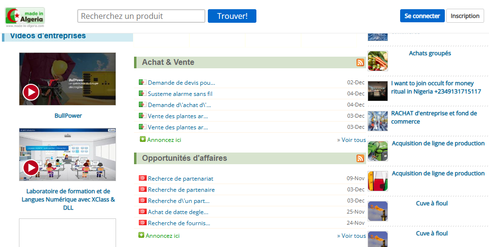Screen dimensions: 489x247
Task: Click the Tunisian flag beside Recherce de partenariat
Action: pyautogui.click(x=142, y=178)
